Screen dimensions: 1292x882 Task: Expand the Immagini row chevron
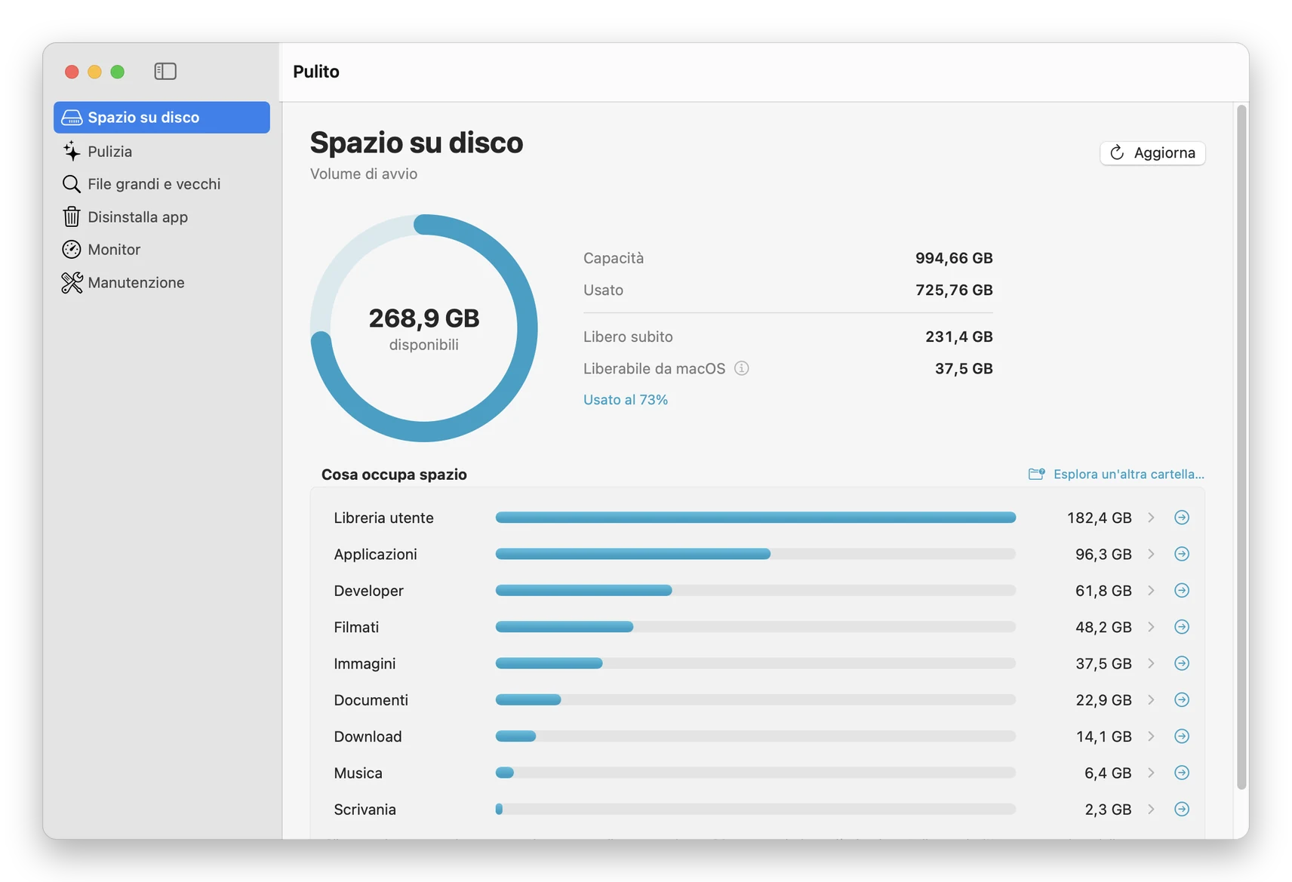click(x=1152, y=663)
